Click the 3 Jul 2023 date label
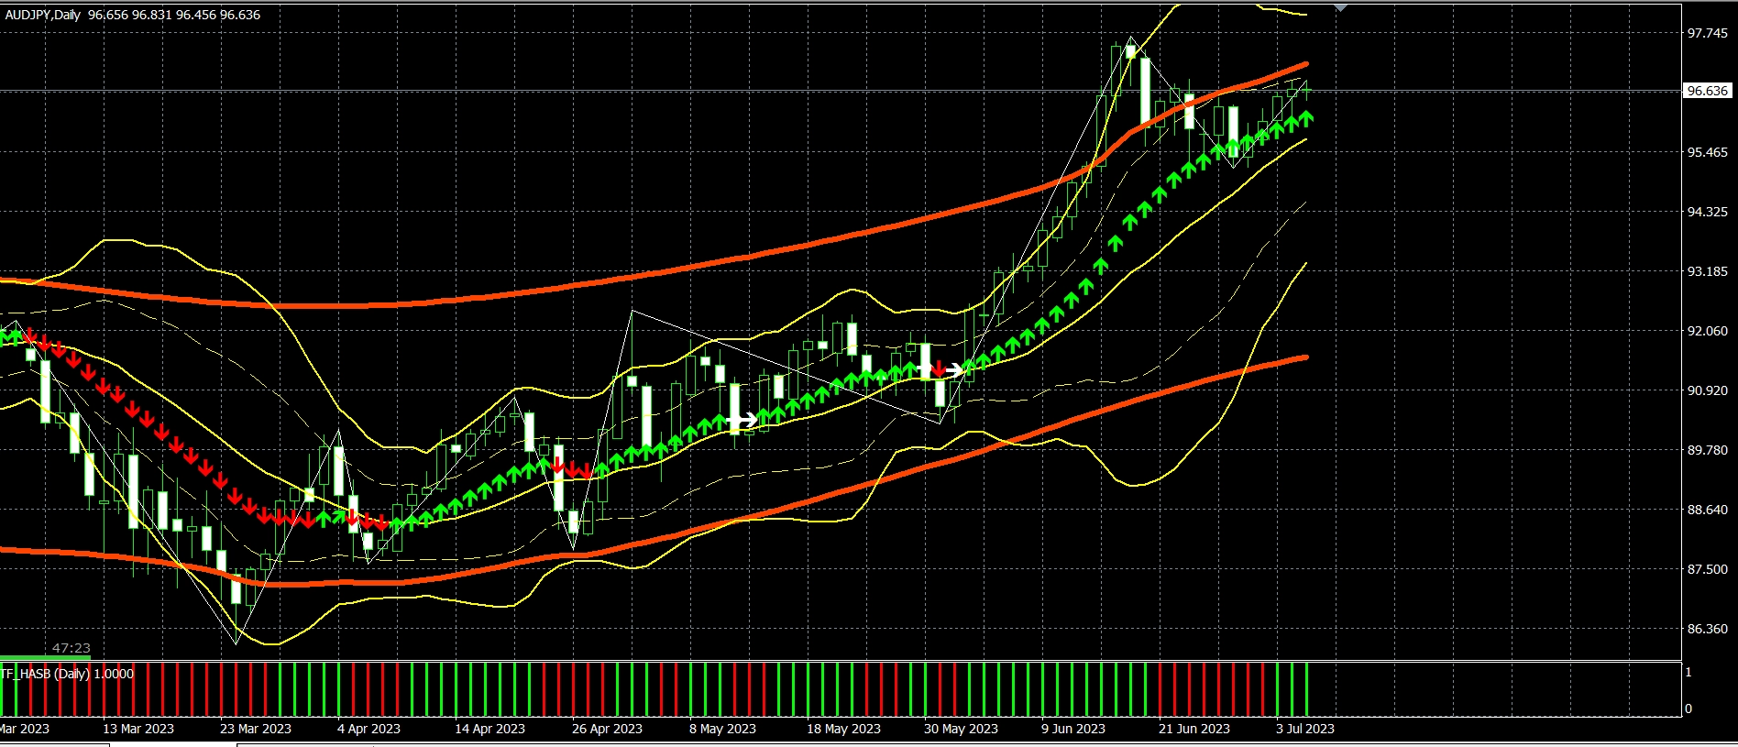 1305,729
